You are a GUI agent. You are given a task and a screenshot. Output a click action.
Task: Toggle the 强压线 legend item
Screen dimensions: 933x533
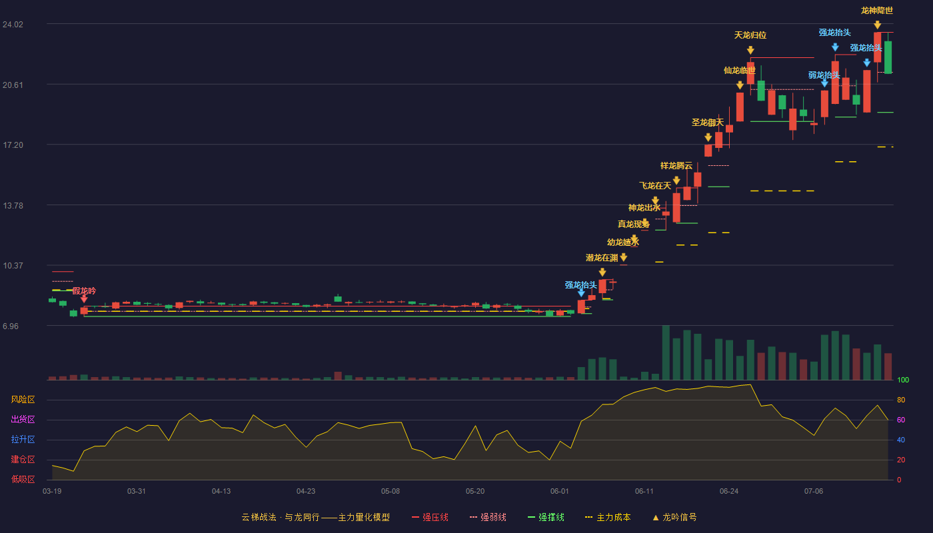(430, 517)
